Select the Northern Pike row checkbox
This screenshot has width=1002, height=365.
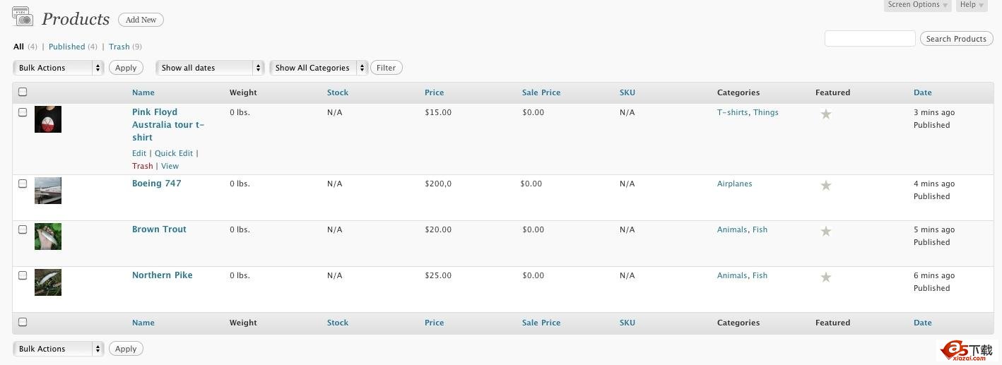23,275
